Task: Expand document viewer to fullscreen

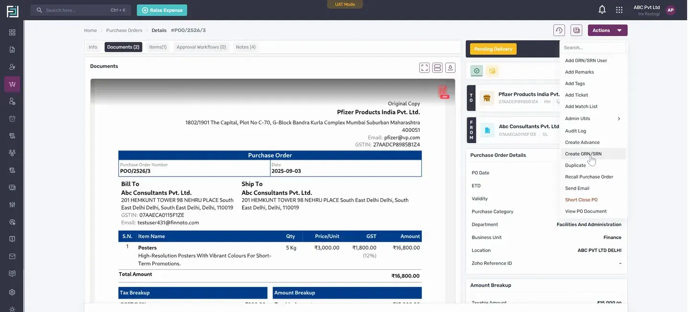Action: pyautogui.click(x=425, y=67)
